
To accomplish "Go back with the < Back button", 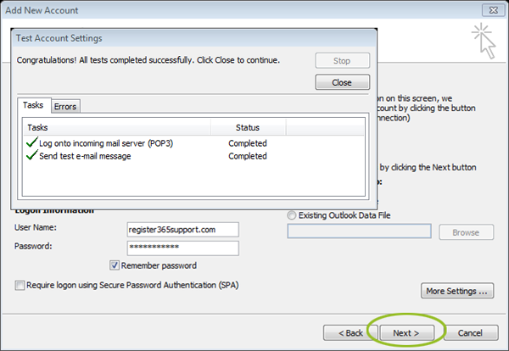I will [x=350, y=333].
